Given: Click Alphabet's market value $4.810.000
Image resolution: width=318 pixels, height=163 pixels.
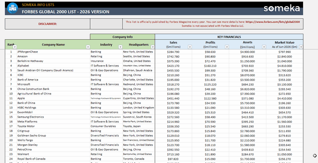Looking at the screenshot, I should [x=285, y=66].
